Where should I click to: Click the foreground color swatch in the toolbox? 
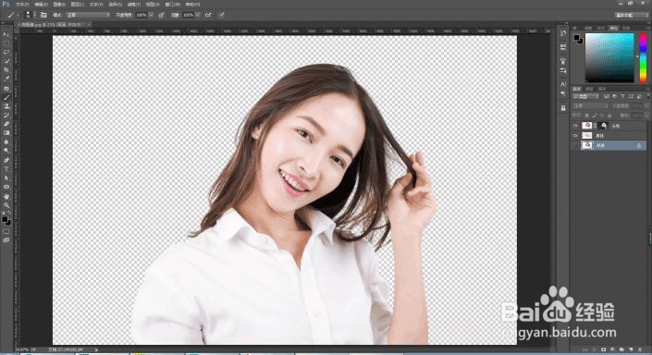coord(5,219)
